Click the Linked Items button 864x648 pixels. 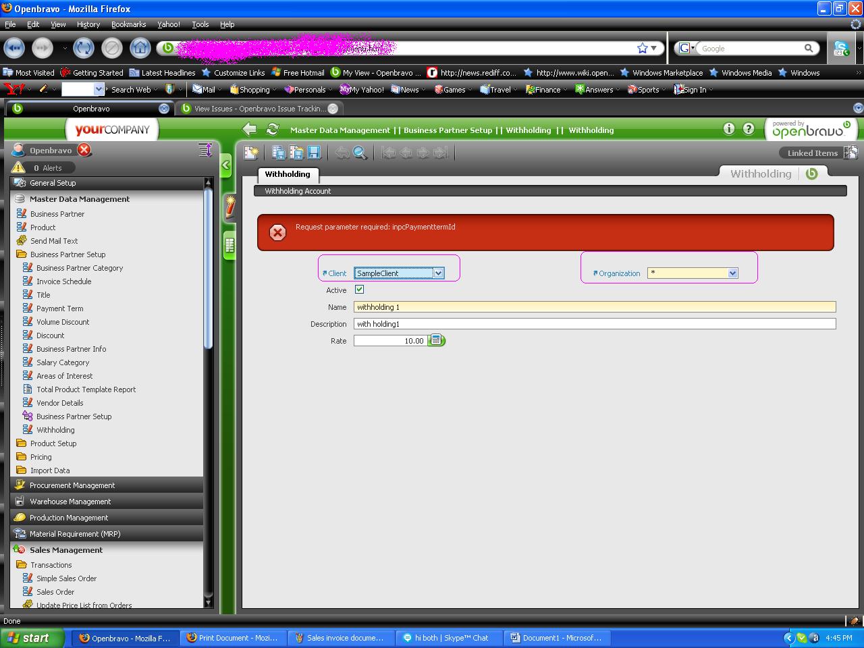click(812, 153)
